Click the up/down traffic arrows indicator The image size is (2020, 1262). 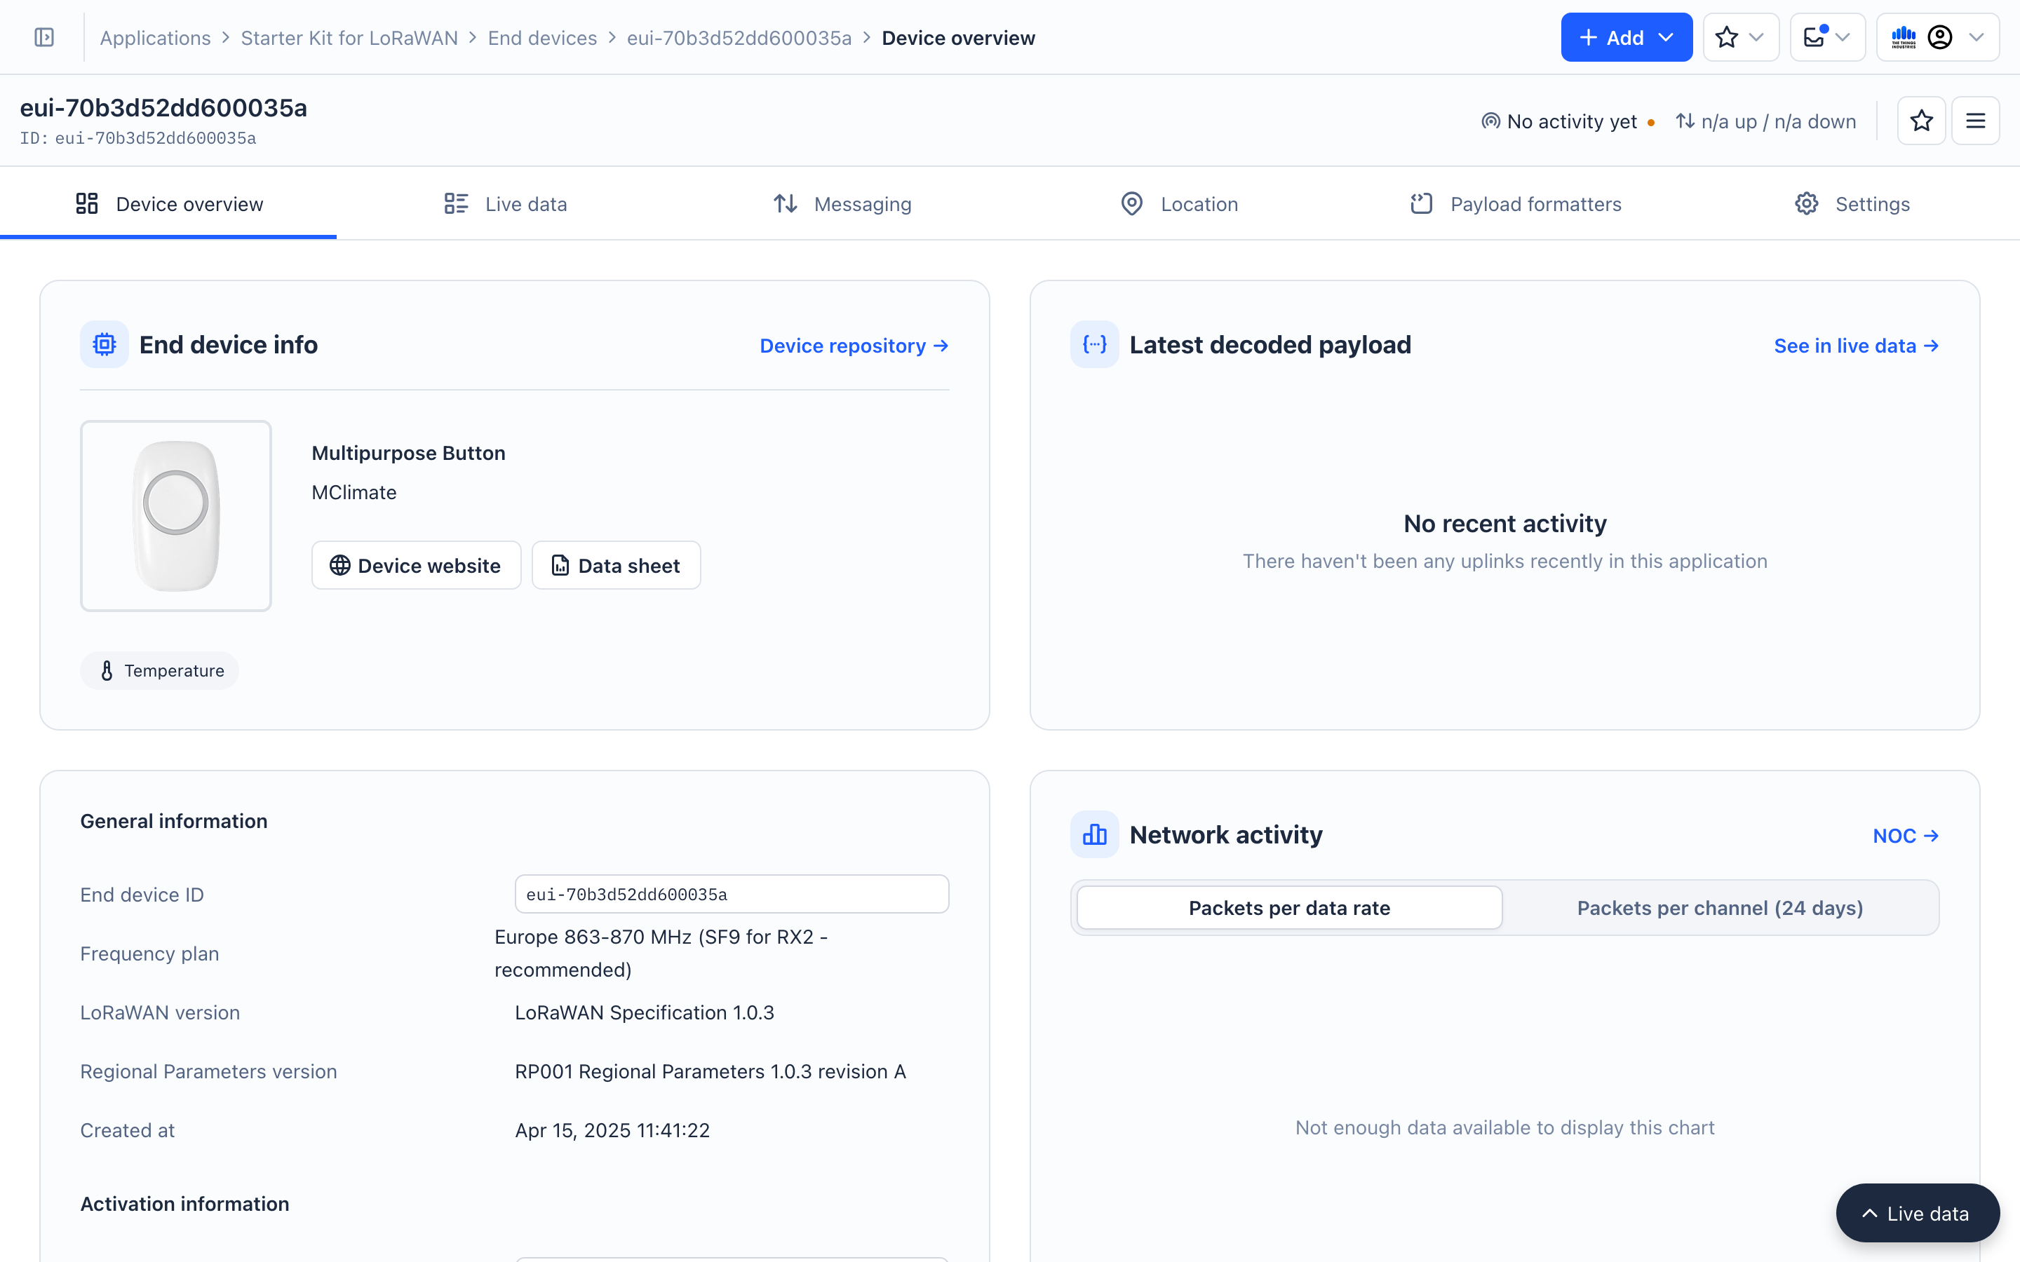[x=1685, y=121]
